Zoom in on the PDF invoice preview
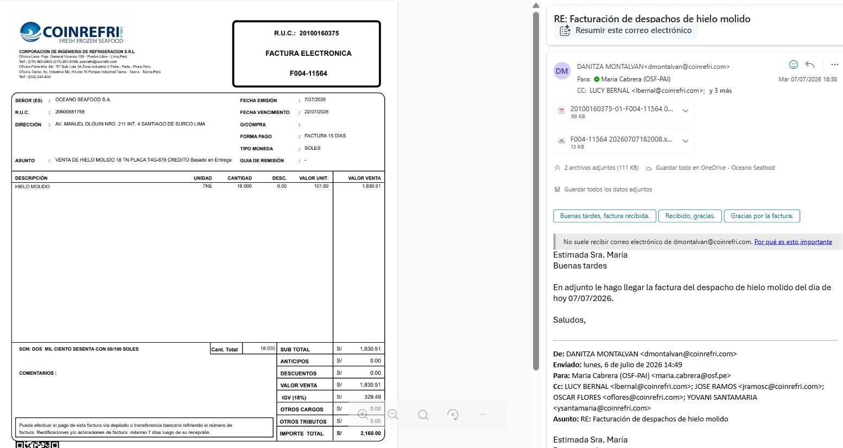Screen dimensions: 843x448 (363, 414)
